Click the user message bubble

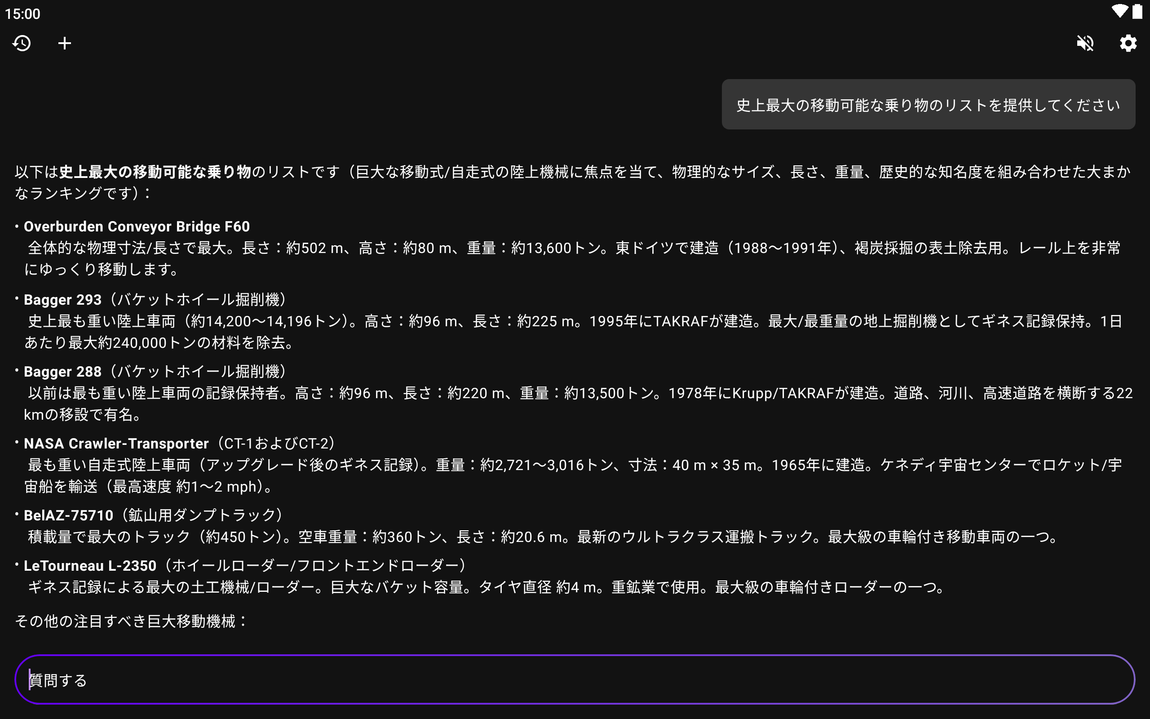click(928, 105)
